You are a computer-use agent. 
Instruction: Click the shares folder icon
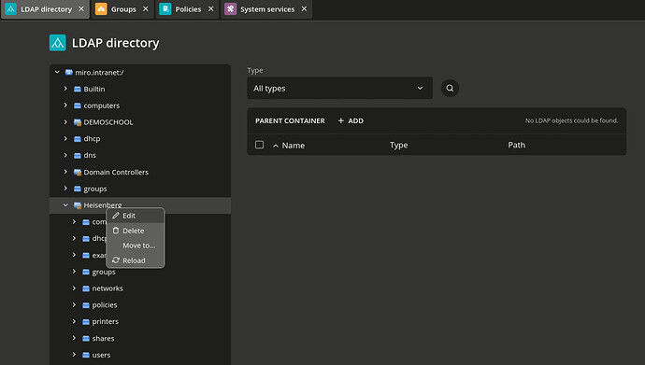86,338
